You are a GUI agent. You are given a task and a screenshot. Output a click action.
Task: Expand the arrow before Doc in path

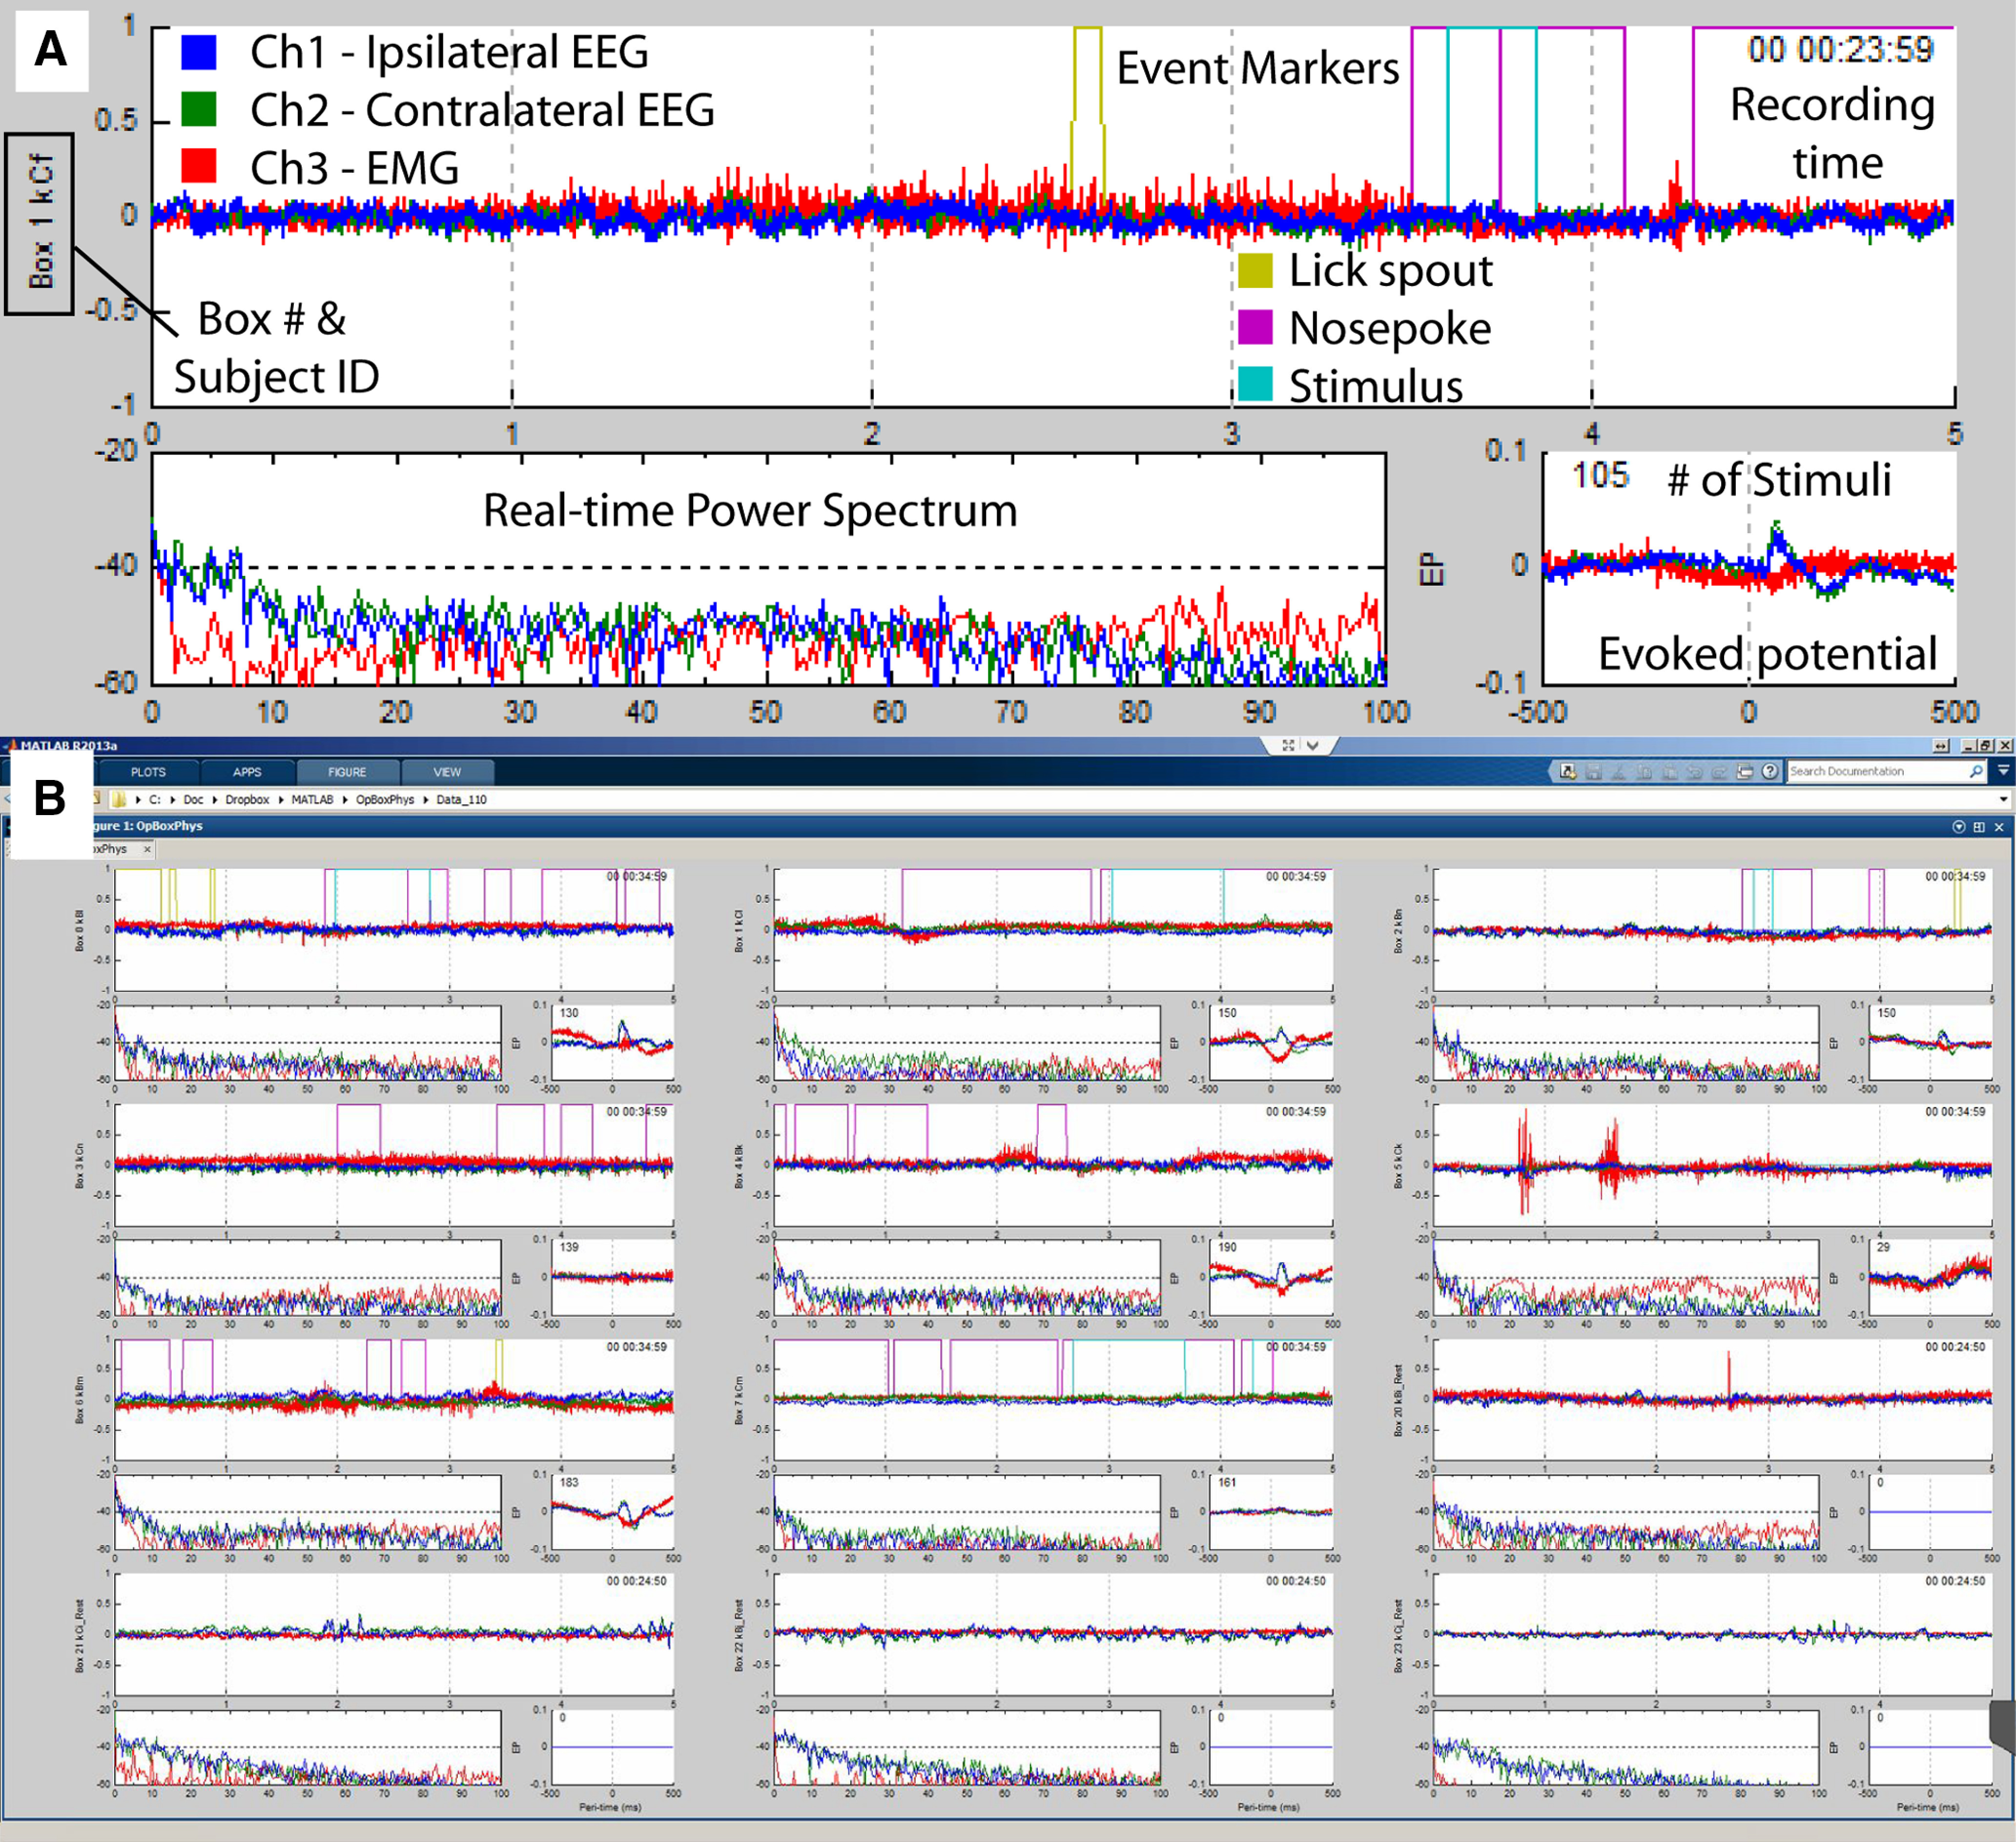tap(173, 799)
